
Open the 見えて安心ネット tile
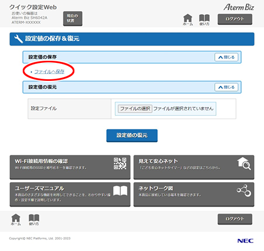pyautogui.click(x=194, y=167)
